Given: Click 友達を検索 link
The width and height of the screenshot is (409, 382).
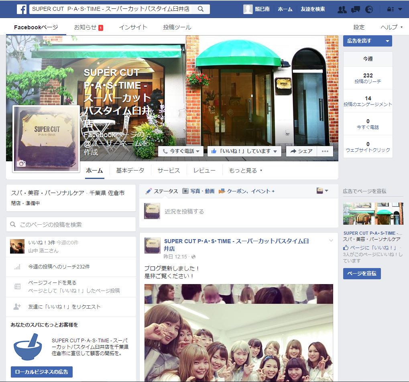Looking at the screenshot, I should click(313, 9).
